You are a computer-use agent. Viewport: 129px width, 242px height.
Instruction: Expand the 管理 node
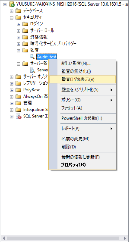[x=12, y=103]
